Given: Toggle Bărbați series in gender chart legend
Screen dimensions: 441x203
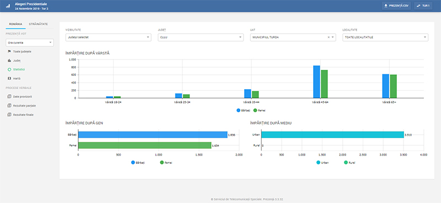Looking at the screenshot, I should [138, 163].
